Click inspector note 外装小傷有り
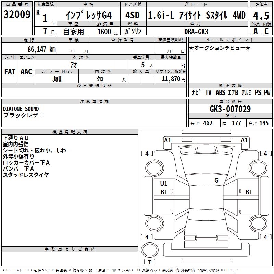 tap(18, 157)
